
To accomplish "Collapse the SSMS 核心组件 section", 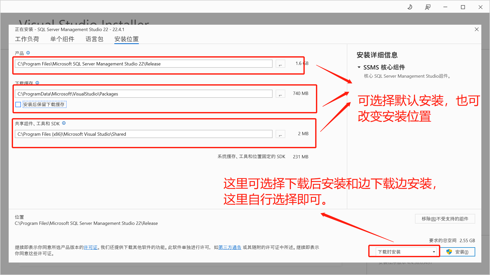I will pos(359,67).
